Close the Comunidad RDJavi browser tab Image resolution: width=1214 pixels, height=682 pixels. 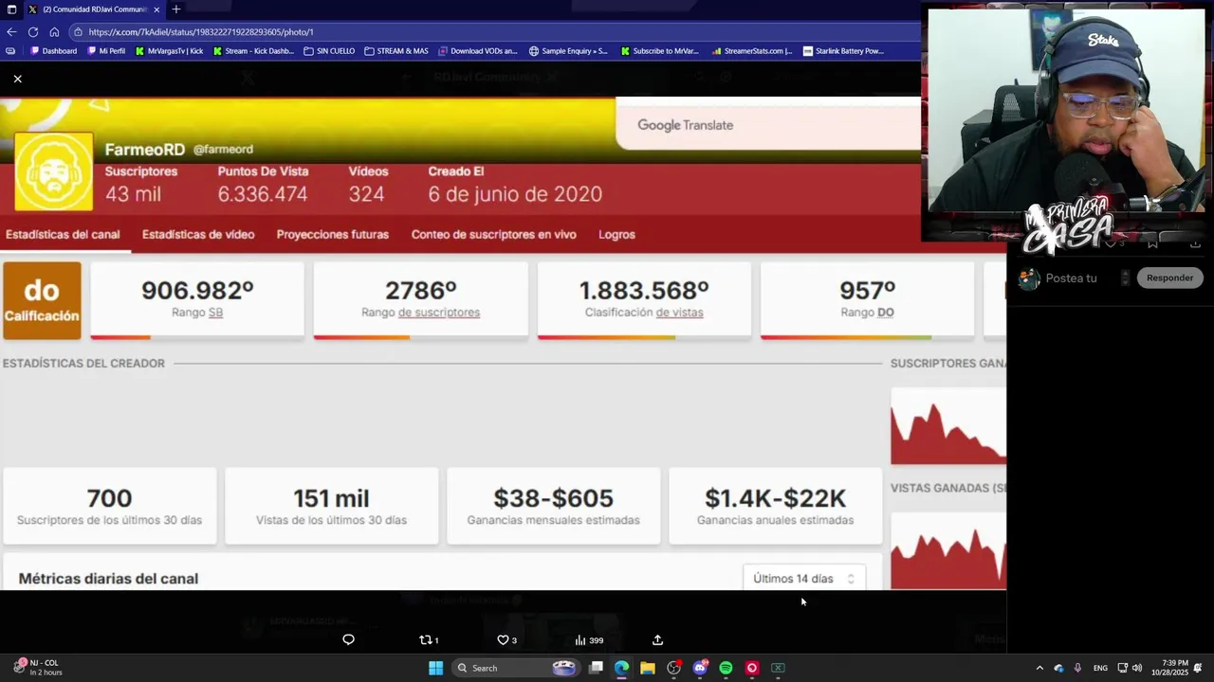pyautogui.click(x=158, y=9)
